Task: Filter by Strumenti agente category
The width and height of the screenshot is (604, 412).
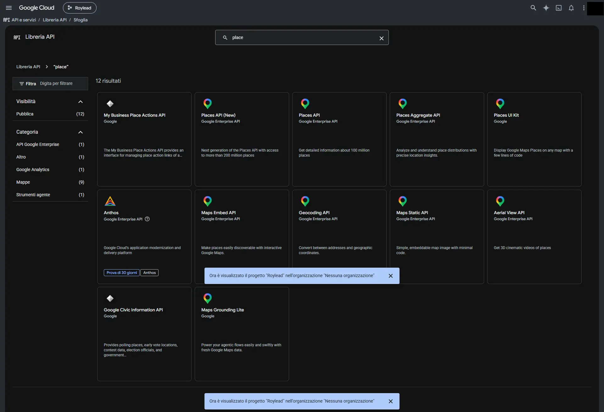Action: (50, 195)
